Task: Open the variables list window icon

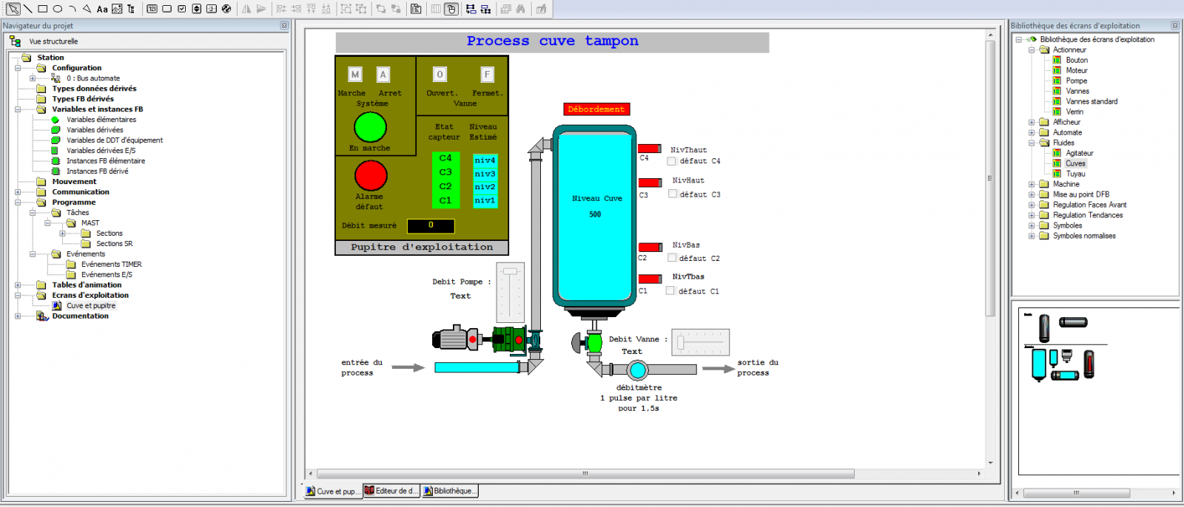Action: coord(416,9)
